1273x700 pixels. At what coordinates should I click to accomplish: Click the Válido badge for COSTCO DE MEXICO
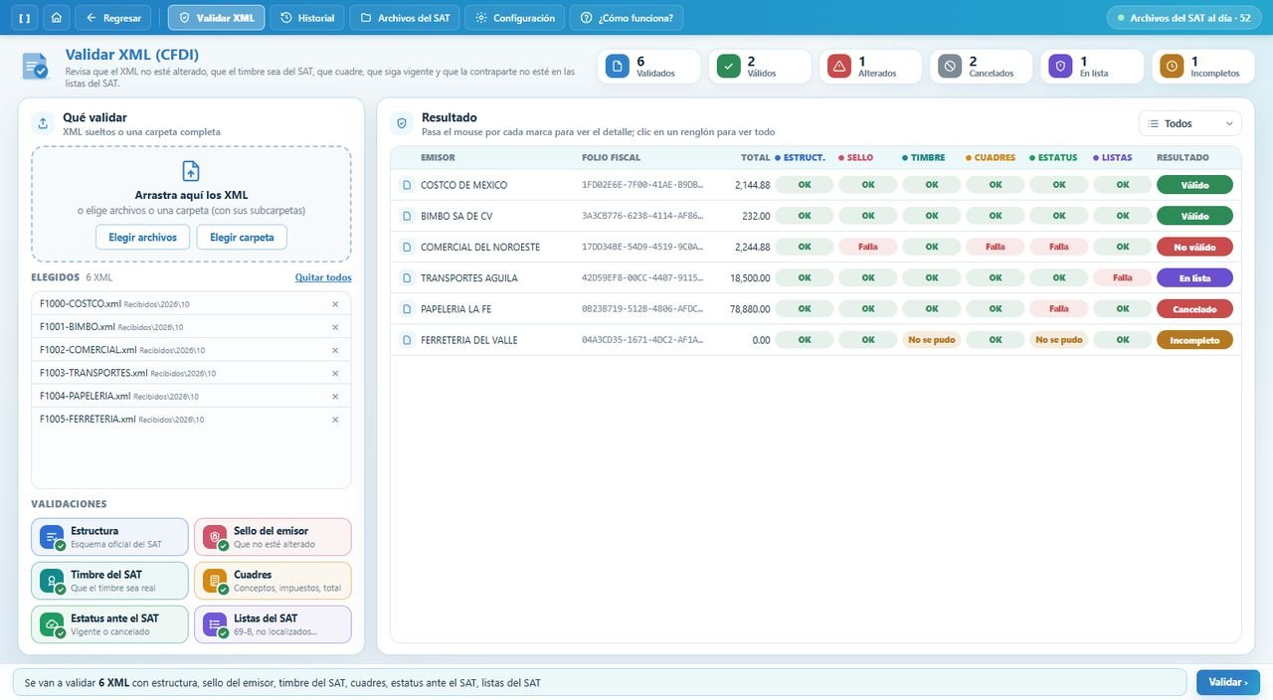pos(1194,185)
